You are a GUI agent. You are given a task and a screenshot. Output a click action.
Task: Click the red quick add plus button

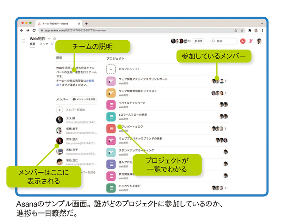(x=243, y=41)
